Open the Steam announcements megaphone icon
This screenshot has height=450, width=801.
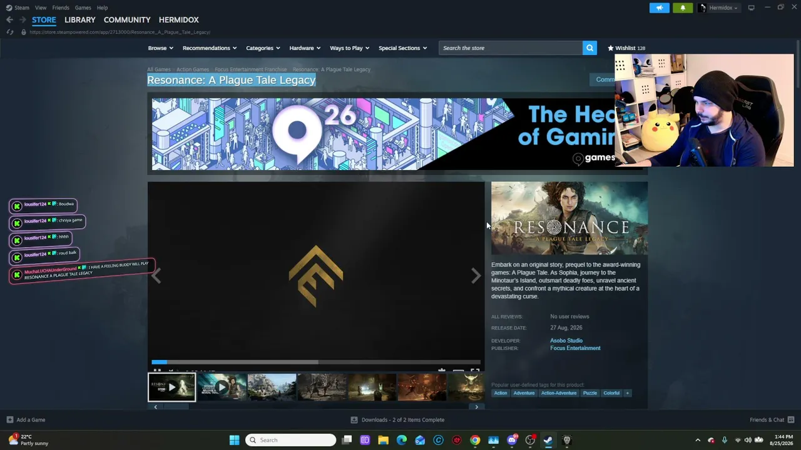point(660,7)
